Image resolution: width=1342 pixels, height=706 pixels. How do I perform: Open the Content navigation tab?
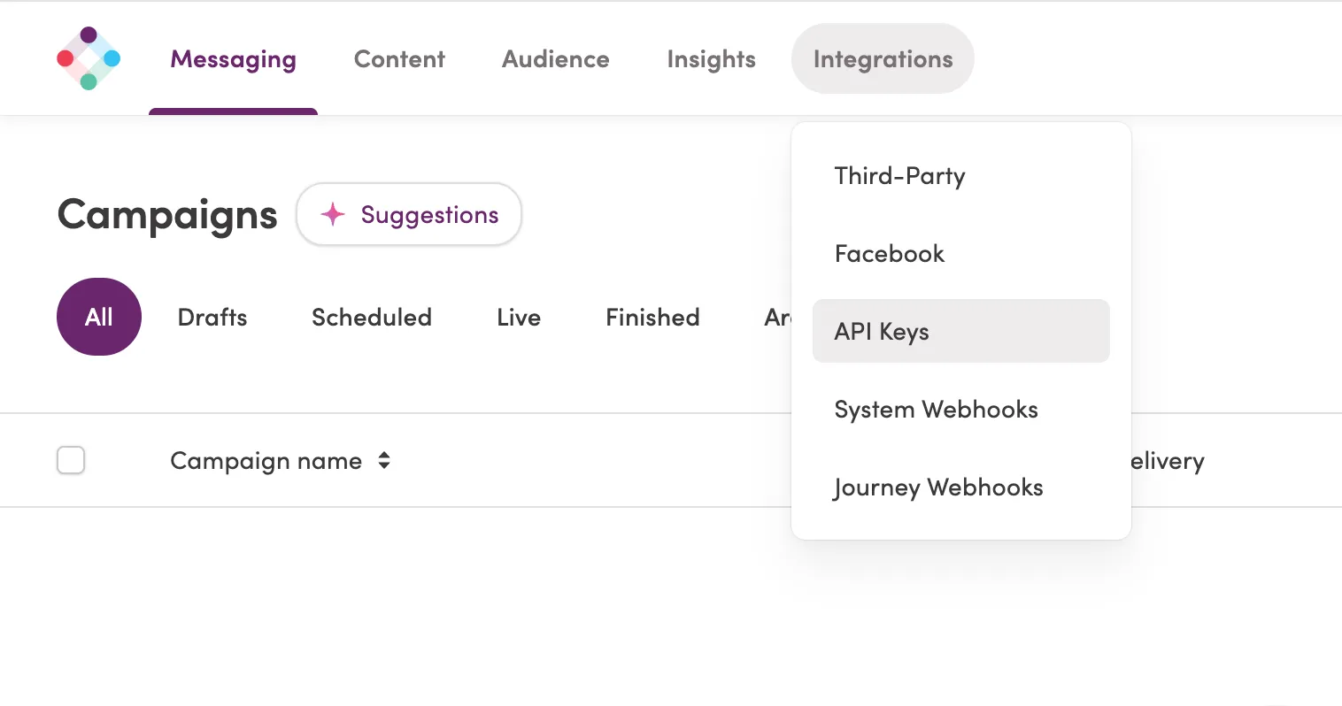(x=399, y=58)
